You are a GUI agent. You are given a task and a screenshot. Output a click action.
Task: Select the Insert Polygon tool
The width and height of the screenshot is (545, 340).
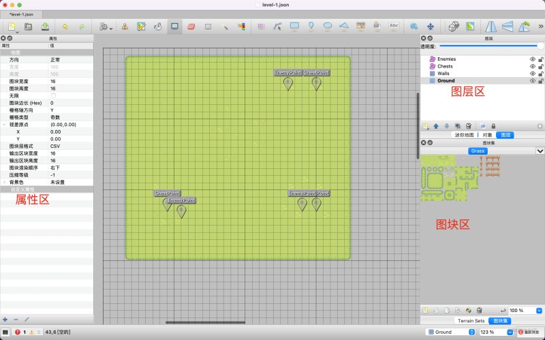(x=344, y=27)
